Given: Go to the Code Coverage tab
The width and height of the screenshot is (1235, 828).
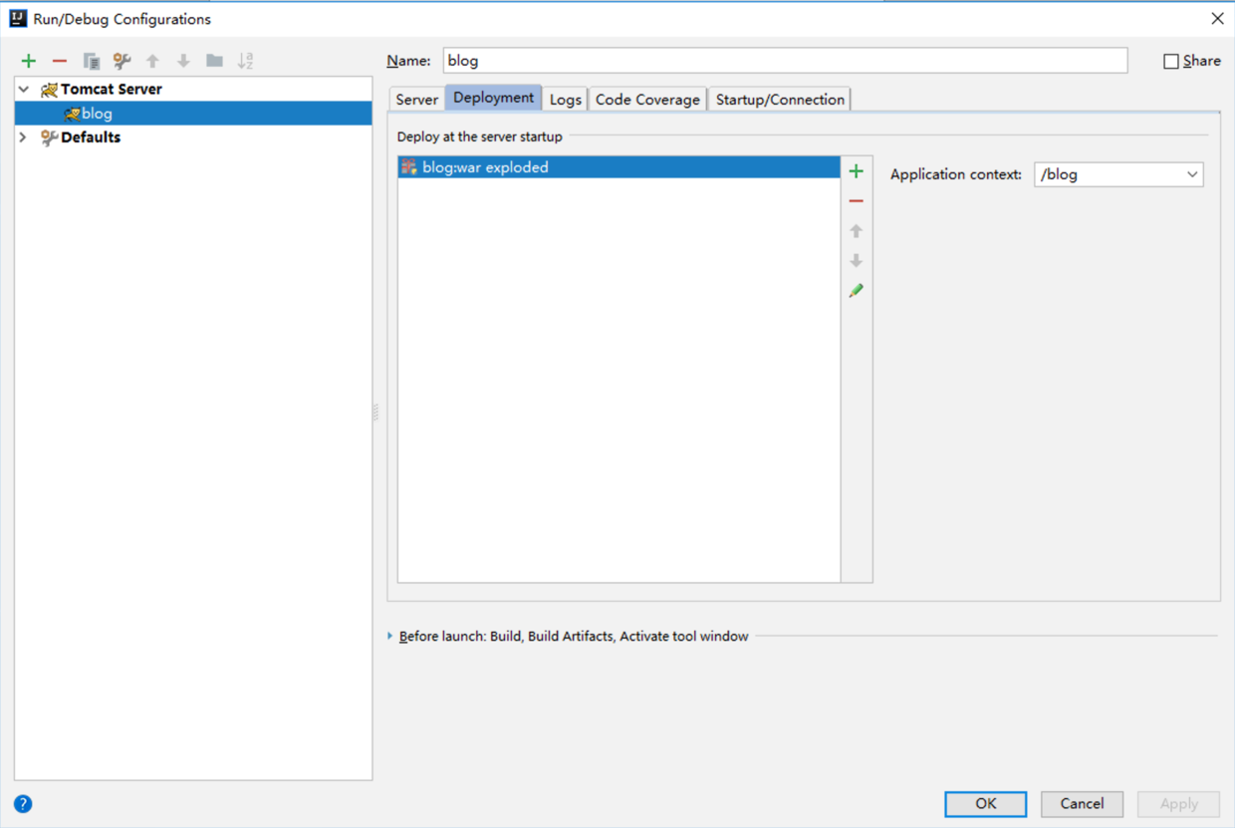Looking at the screenshot, I should pyautogui.click(x=647, y=100).
